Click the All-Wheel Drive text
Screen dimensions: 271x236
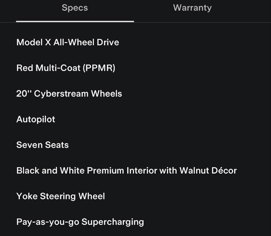click(x=86, y=42)
